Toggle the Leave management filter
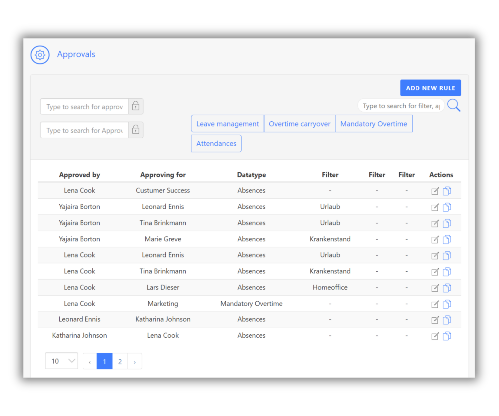 click(227, 123)
